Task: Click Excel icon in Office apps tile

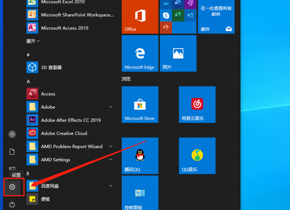Action: 178,15
